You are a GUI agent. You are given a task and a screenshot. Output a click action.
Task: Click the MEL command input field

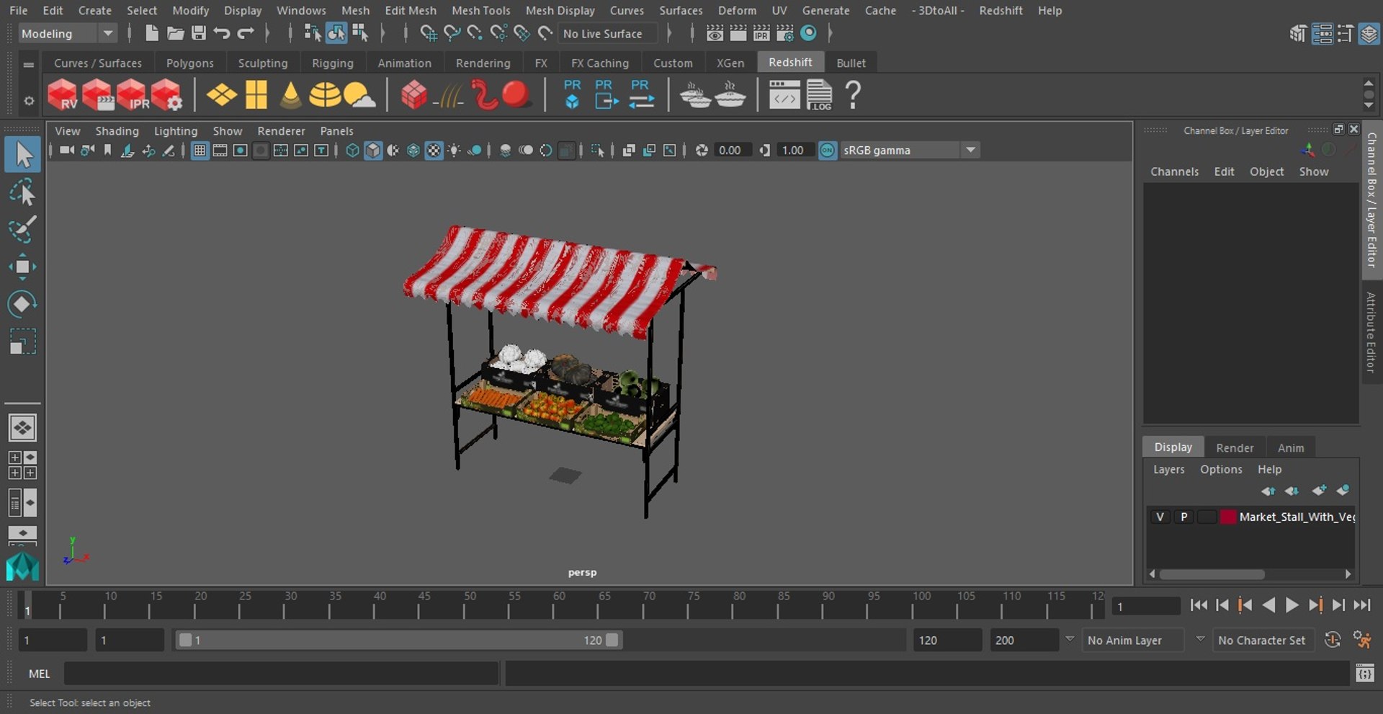[281, 674]
